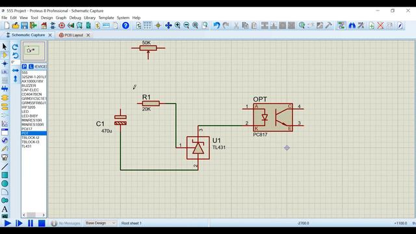Screen dimensions: 416x234
Task: Add new sheet green plus icon
Action: [371, 25]
